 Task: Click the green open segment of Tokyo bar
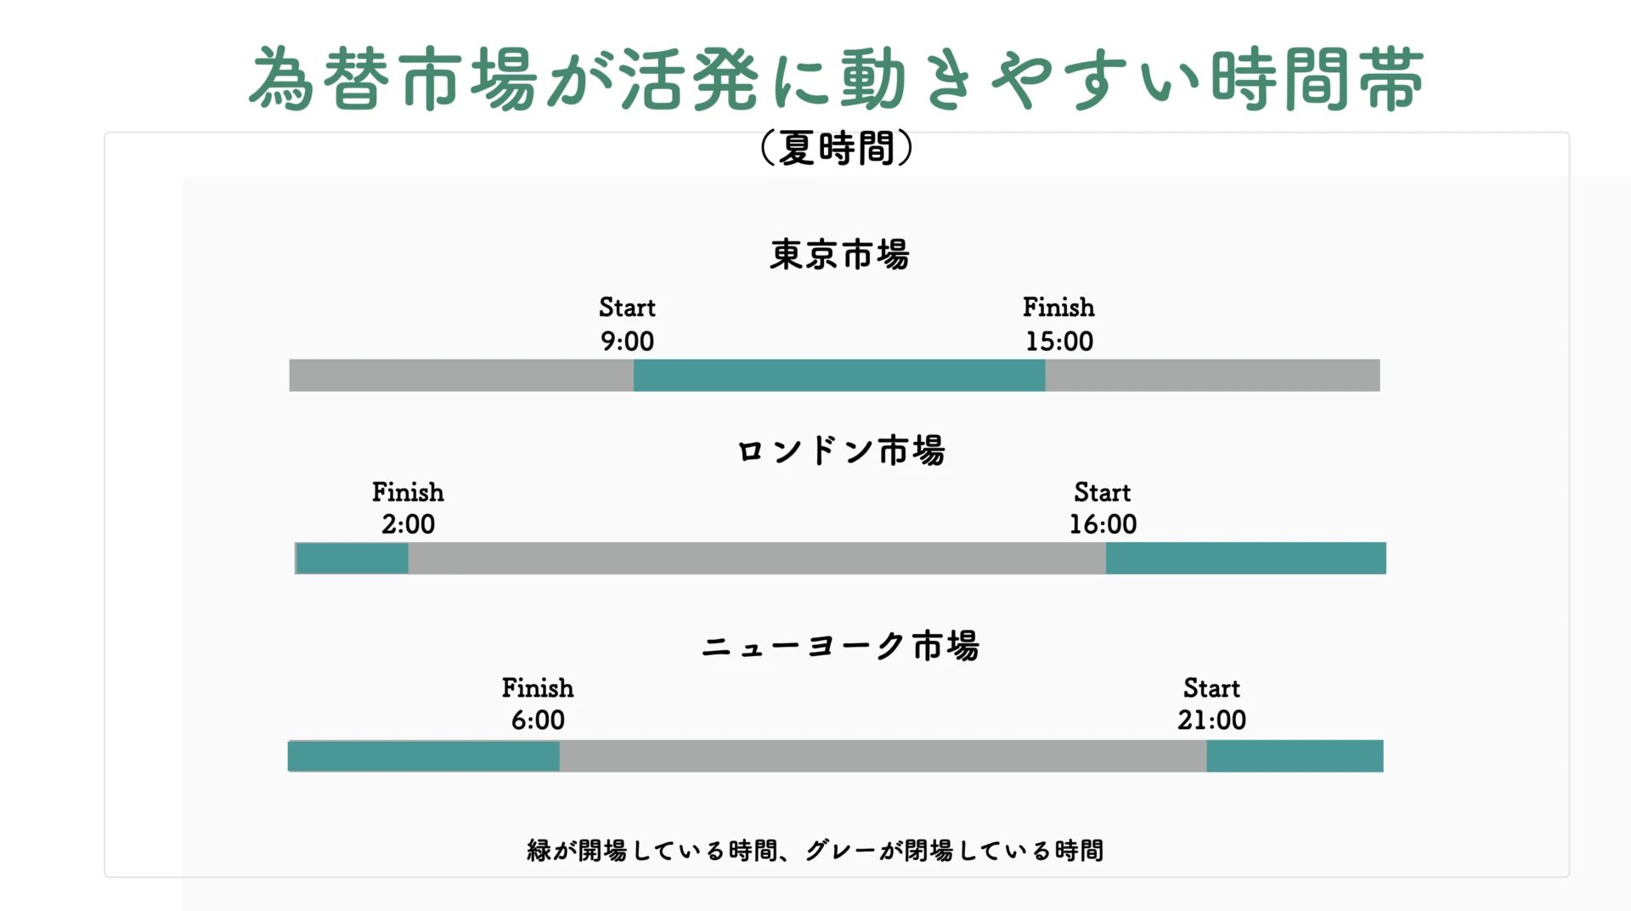pyautogui.click(x=839, y=375)
